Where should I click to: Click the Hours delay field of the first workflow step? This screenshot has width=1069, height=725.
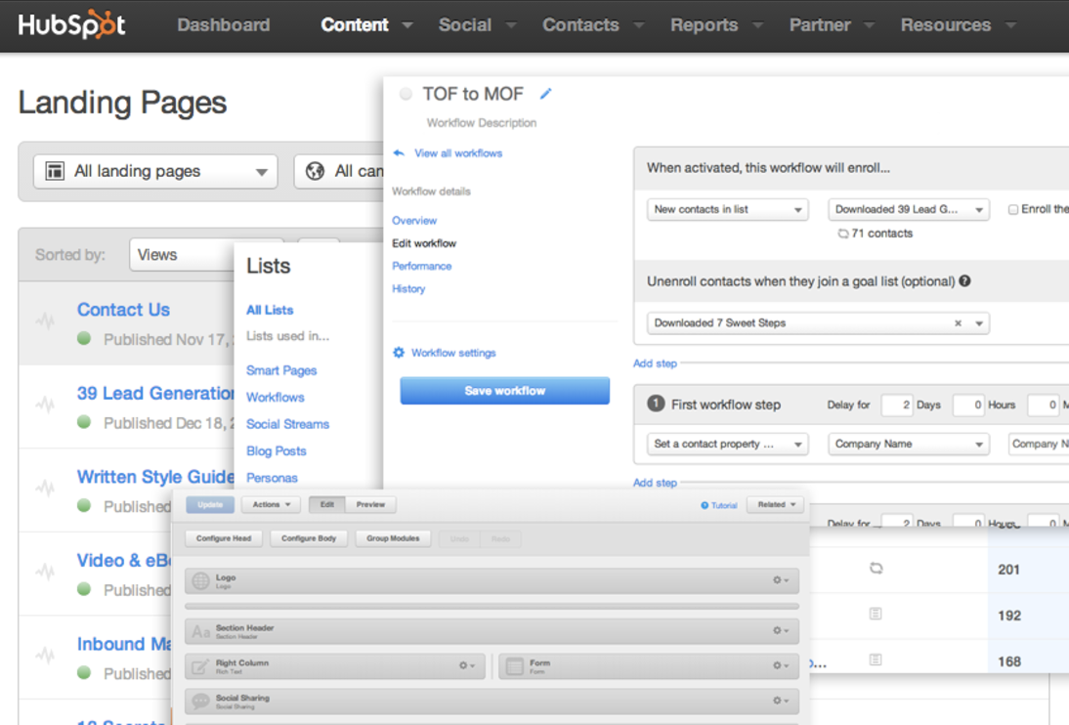coord(968,405)
